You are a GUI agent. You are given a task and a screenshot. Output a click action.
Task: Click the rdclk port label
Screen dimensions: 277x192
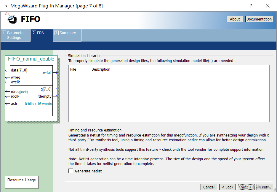(15, 96)
